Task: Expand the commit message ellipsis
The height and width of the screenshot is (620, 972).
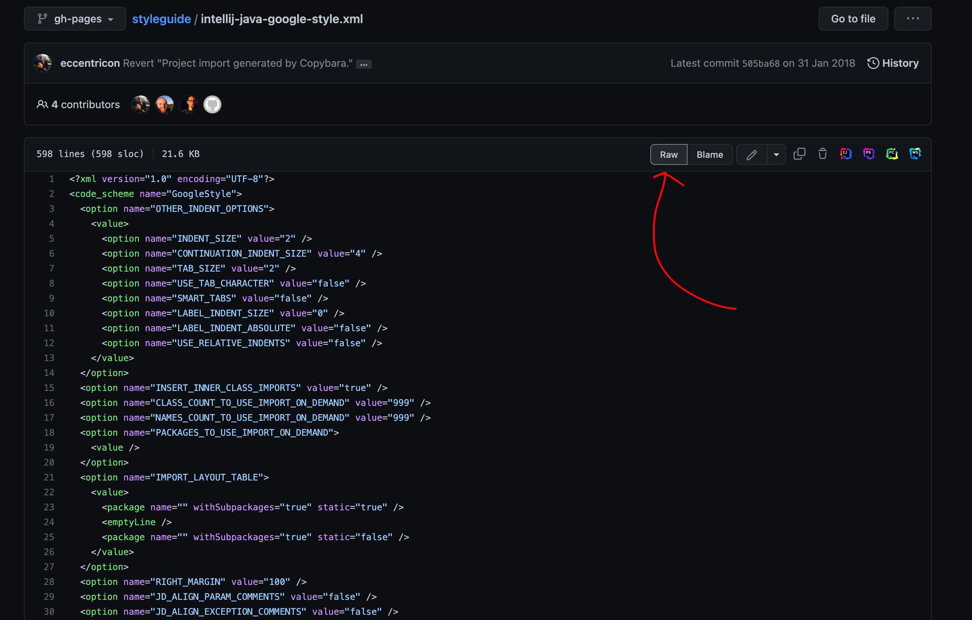Action: tap(364, 64)
